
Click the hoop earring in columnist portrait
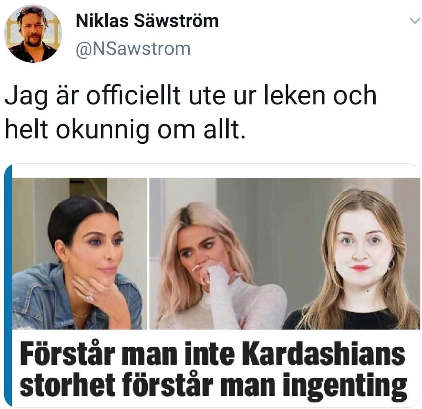tap(392, 264)
